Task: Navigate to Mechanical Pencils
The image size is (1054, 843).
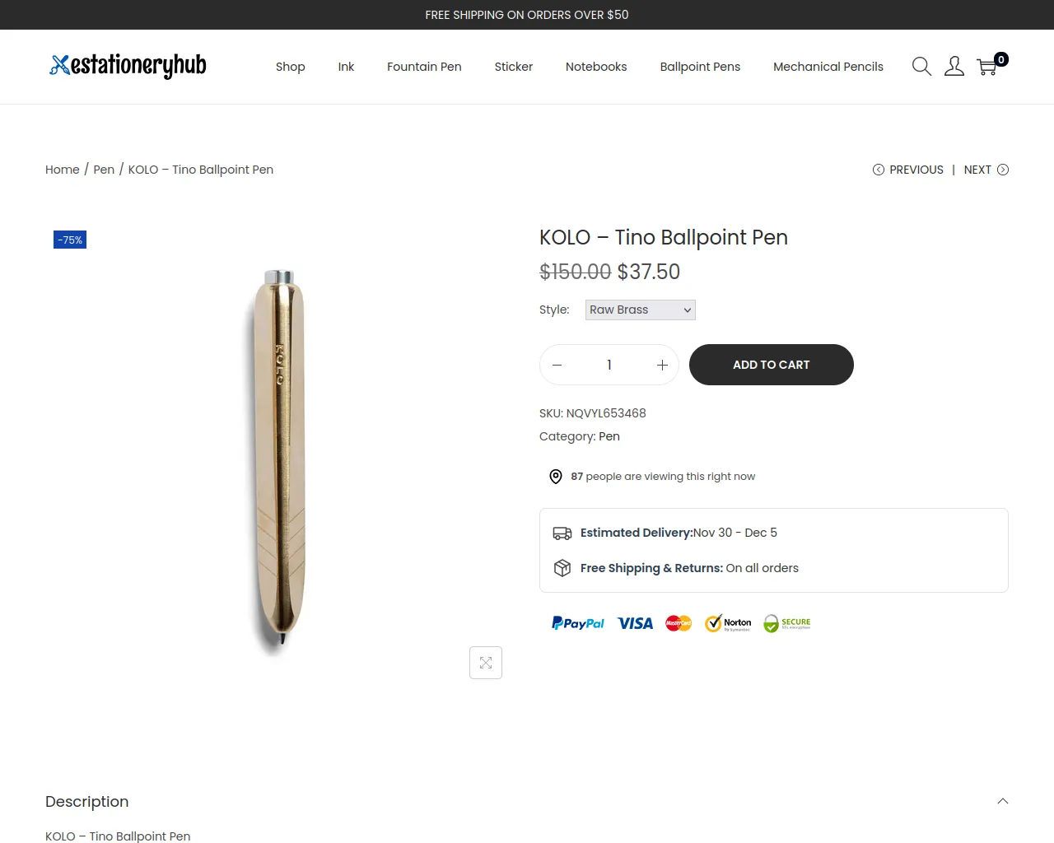Action: (x=828, y=67)
